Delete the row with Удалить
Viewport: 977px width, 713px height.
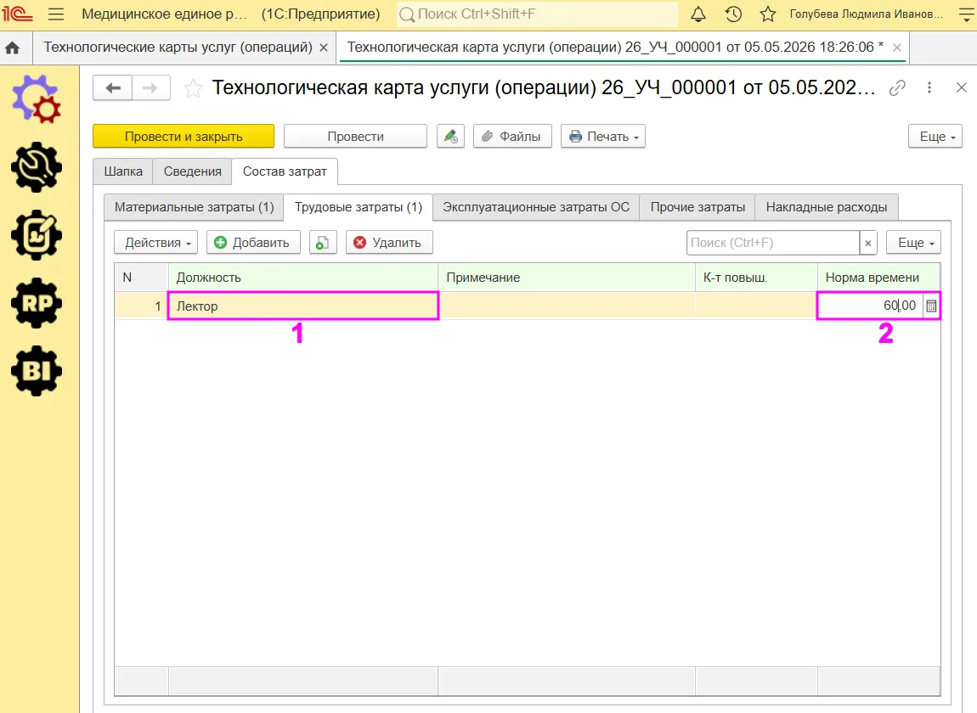389,242
